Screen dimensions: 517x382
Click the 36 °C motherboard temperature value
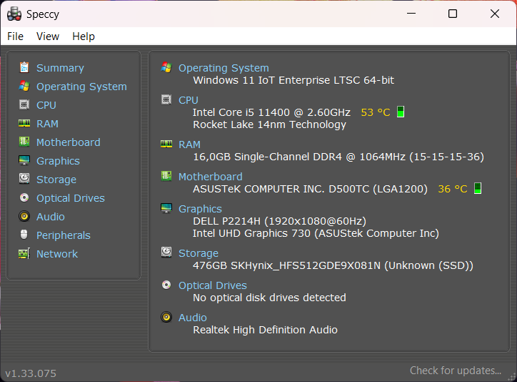453,189
